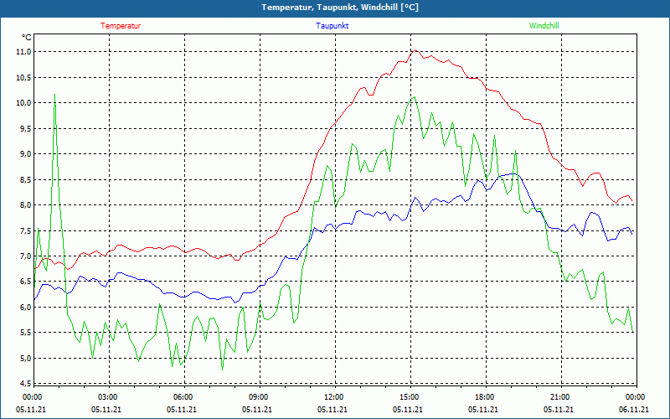Click the °C unit label on the axis
The height and width of the screenshot is (419, 670).
point(27,38)
